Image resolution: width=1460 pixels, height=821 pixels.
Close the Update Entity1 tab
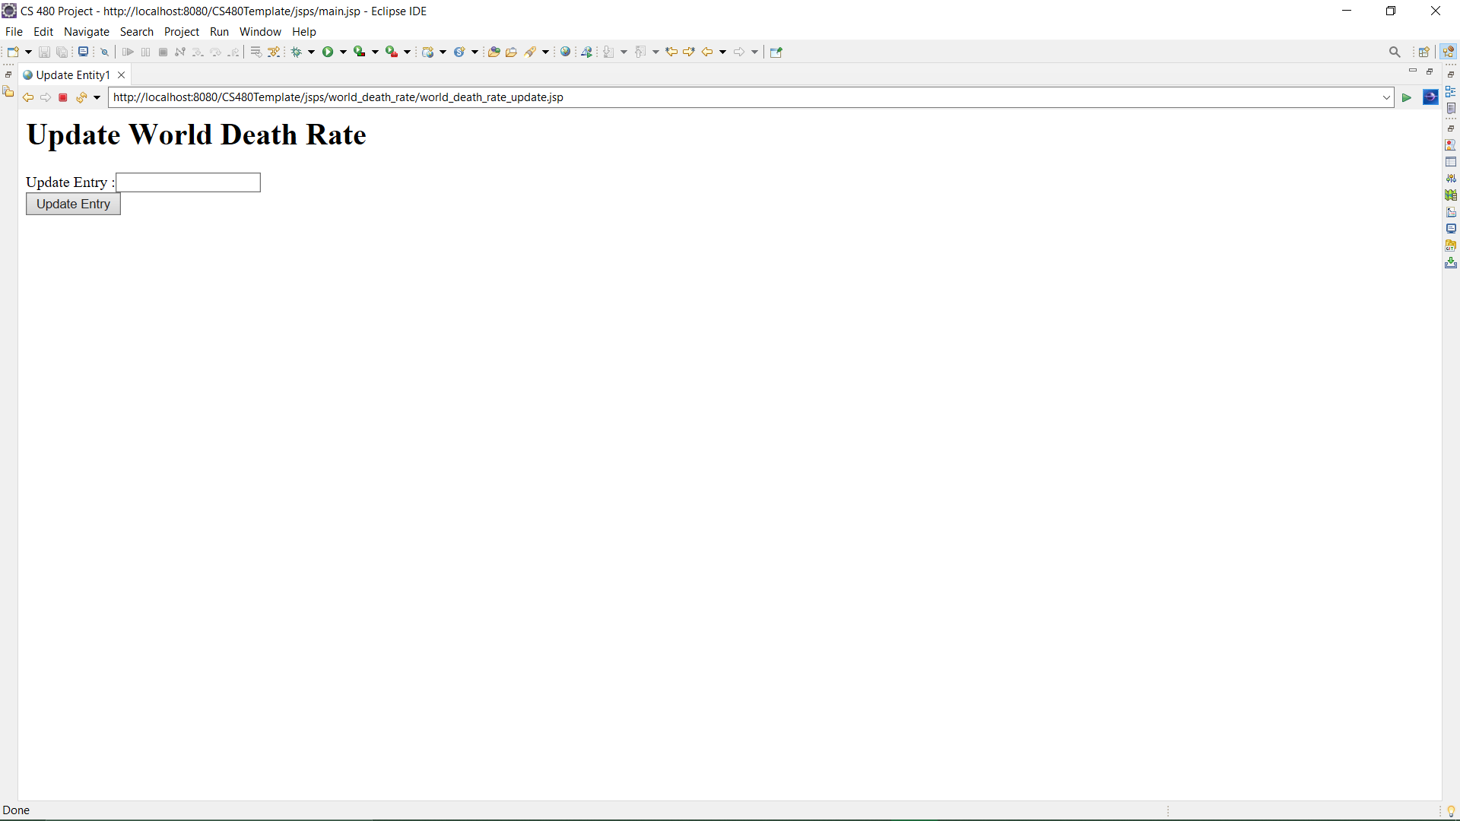[121, 75]
